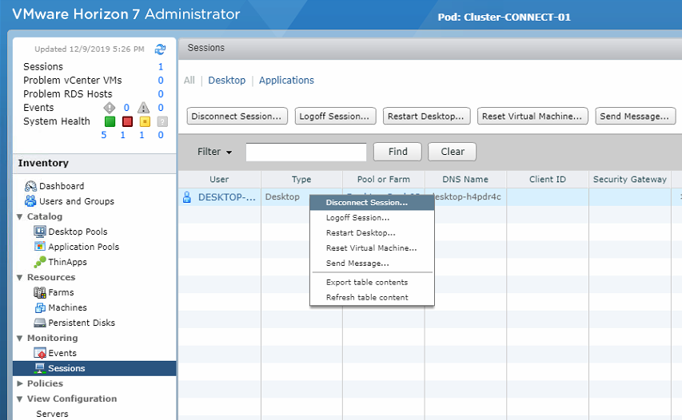Click the Events monitor alert icon in Monitoring

40,353
